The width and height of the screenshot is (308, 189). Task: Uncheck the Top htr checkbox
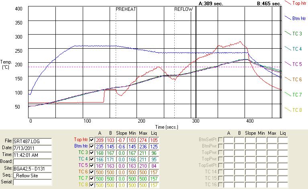[92, 140]
